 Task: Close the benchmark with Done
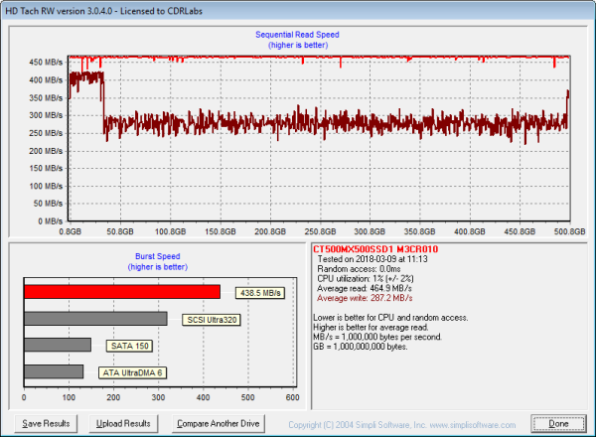[559, 423]
